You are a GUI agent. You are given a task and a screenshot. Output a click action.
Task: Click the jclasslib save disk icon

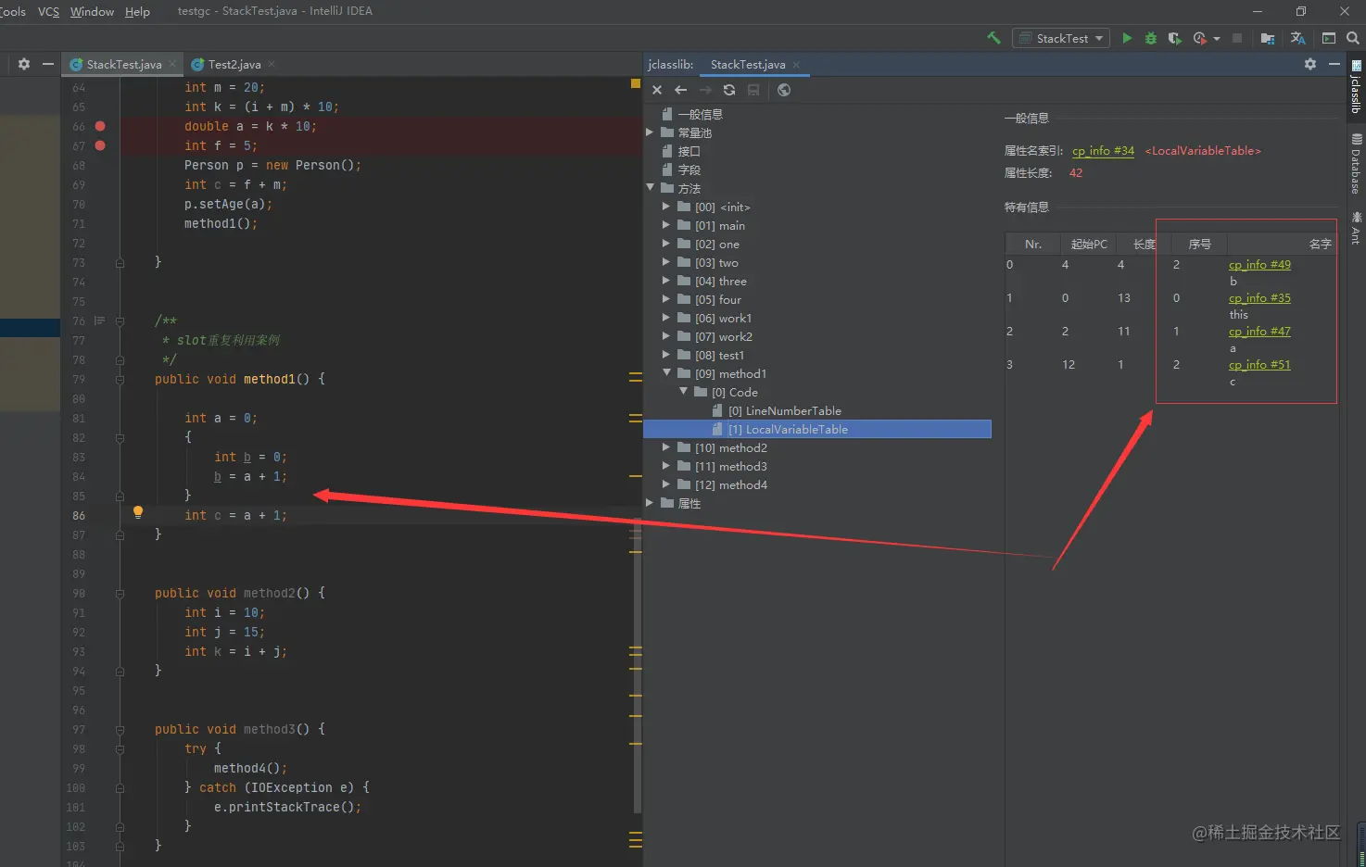click(753, 90)
